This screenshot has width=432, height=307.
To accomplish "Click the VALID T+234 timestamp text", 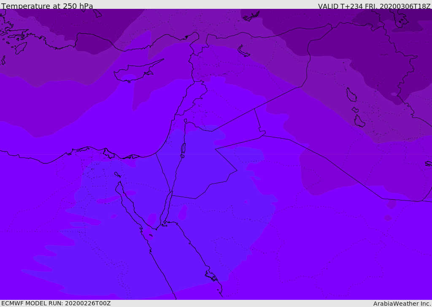I will (x=374, y=6).
